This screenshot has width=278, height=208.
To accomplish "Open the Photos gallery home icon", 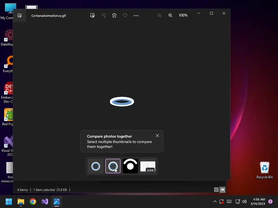I will coord(20,15).
